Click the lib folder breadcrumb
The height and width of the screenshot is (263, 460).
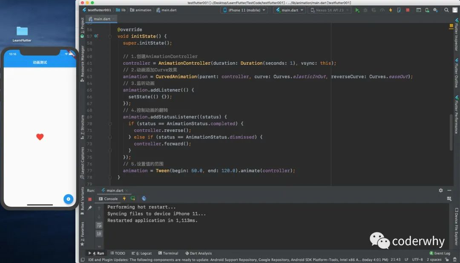tap(121, 10)
